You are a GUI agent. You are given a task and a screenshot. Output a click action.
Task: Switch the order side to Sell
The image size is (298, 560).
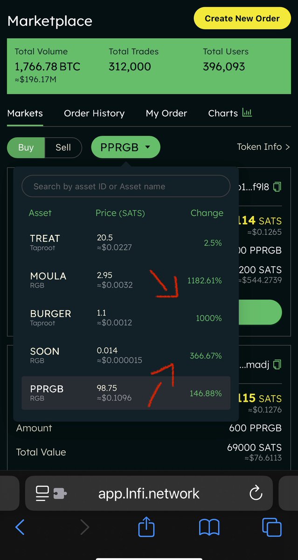click(63, 147)
